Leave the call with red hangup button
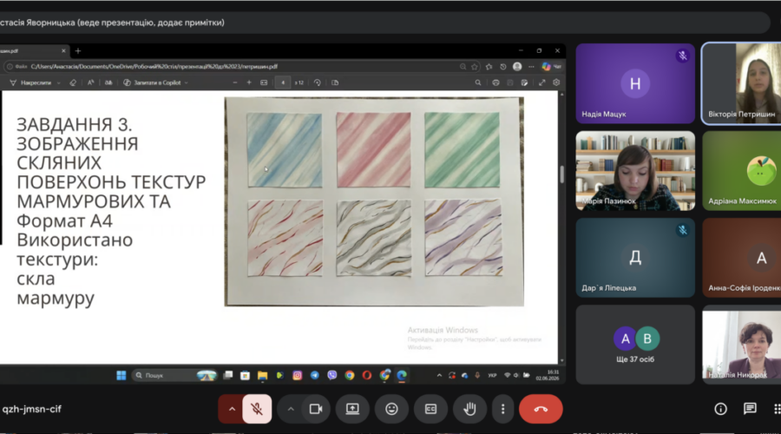781x434 pixels. (541, 409)
